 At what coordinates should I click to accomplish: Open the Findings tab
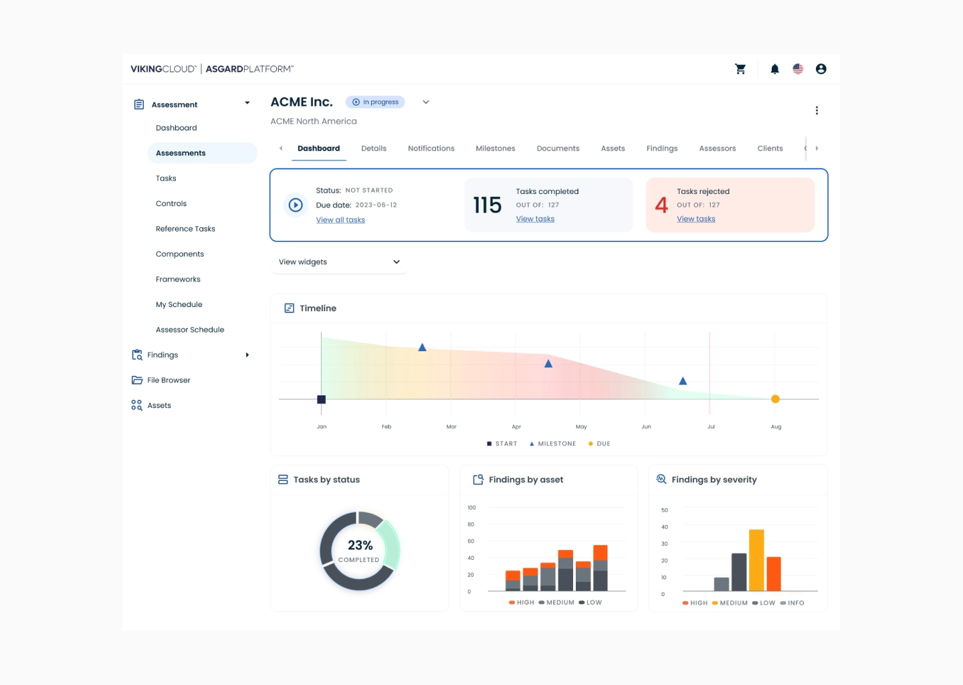[x=662, y=149]
